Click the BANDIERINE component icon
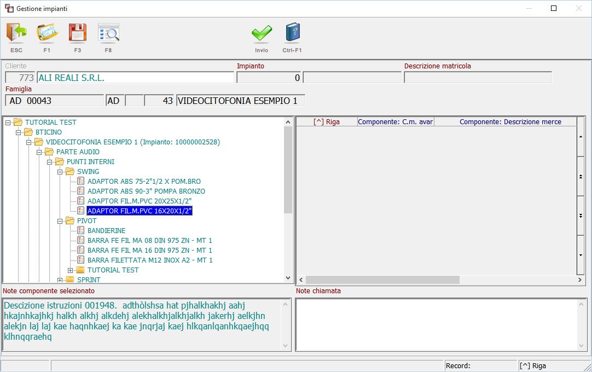The image size is (592, 372). pyautogui.click(x=81, y=230)
